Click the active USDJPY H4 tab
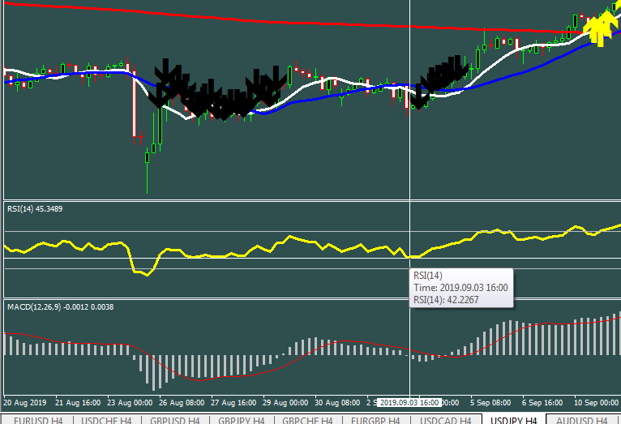The height and width of the screenshot is (424, 621). (x=512, y=419)
